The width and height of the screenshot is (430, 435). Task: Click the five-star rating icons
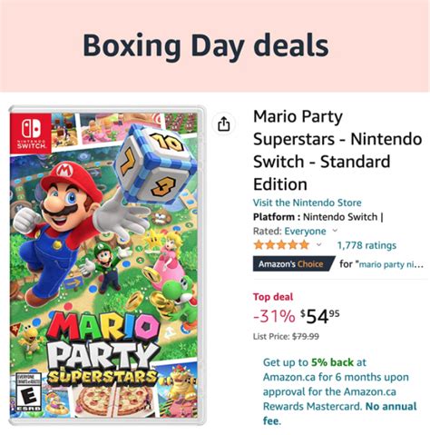281,244
